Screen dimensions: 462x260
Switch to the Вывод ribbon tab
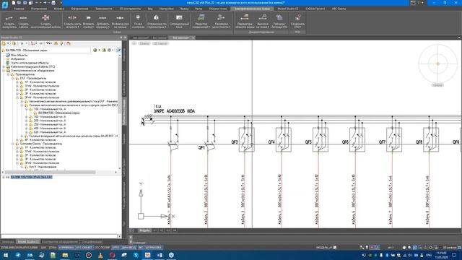click(184, 9)
